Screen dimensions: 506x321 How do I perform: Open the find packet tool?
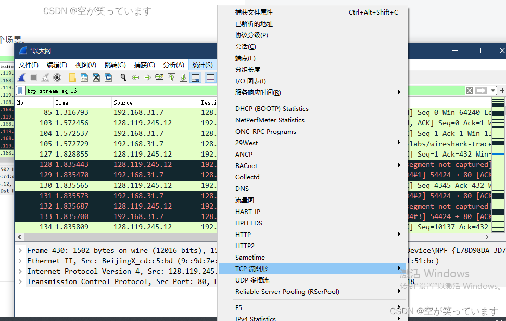pos(123,77)
